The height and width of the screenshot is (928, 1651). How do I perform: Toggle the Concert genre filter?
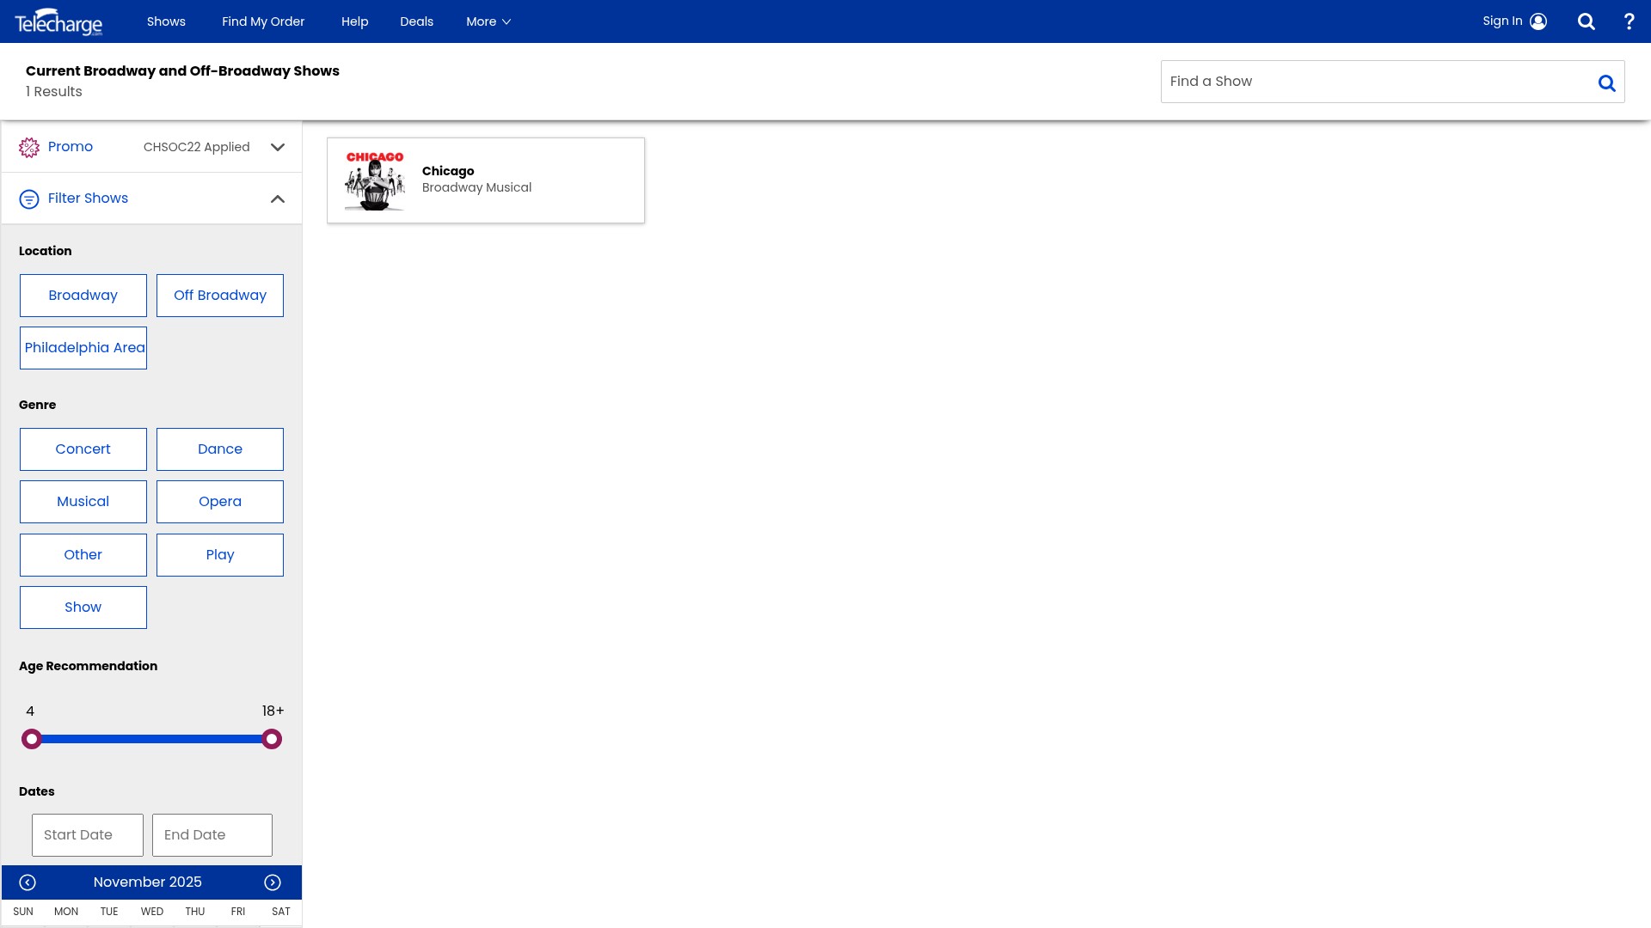tap(83, 449)
